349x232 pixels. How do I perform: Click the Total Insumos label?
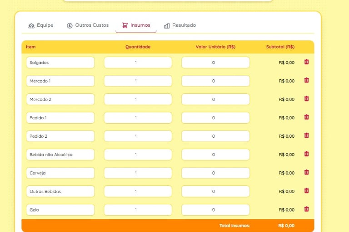(x=234, y=226)
